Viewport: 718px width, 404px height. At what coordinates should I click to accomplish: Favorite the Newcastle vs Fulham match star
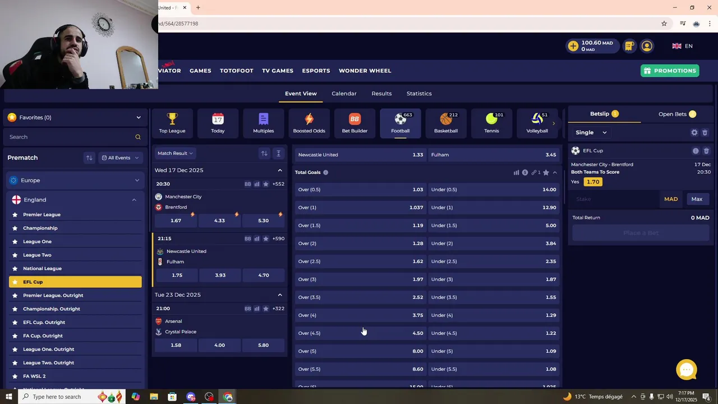tap(266, 238)
